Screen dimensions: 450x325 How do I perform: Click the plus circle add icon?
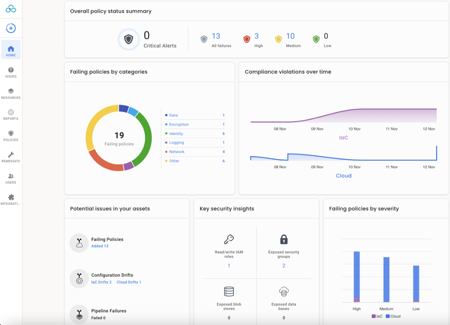pyautogui.click(x=11, y=28)
